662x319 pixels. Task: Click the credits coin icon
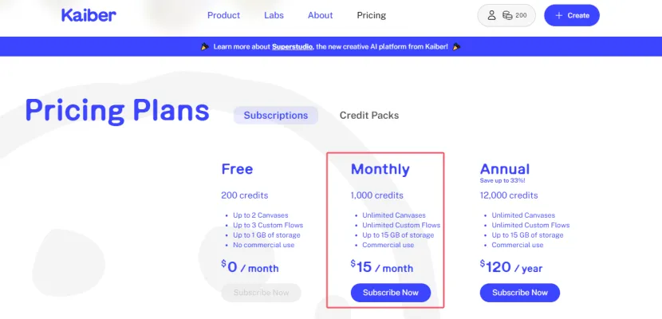pos(507,15)
